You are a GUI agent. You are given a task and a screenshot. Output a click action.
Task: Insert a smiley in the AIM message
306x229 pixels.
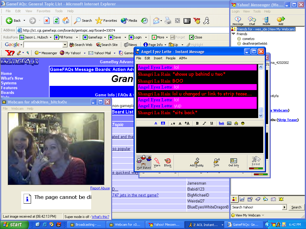tap(243, 123)
